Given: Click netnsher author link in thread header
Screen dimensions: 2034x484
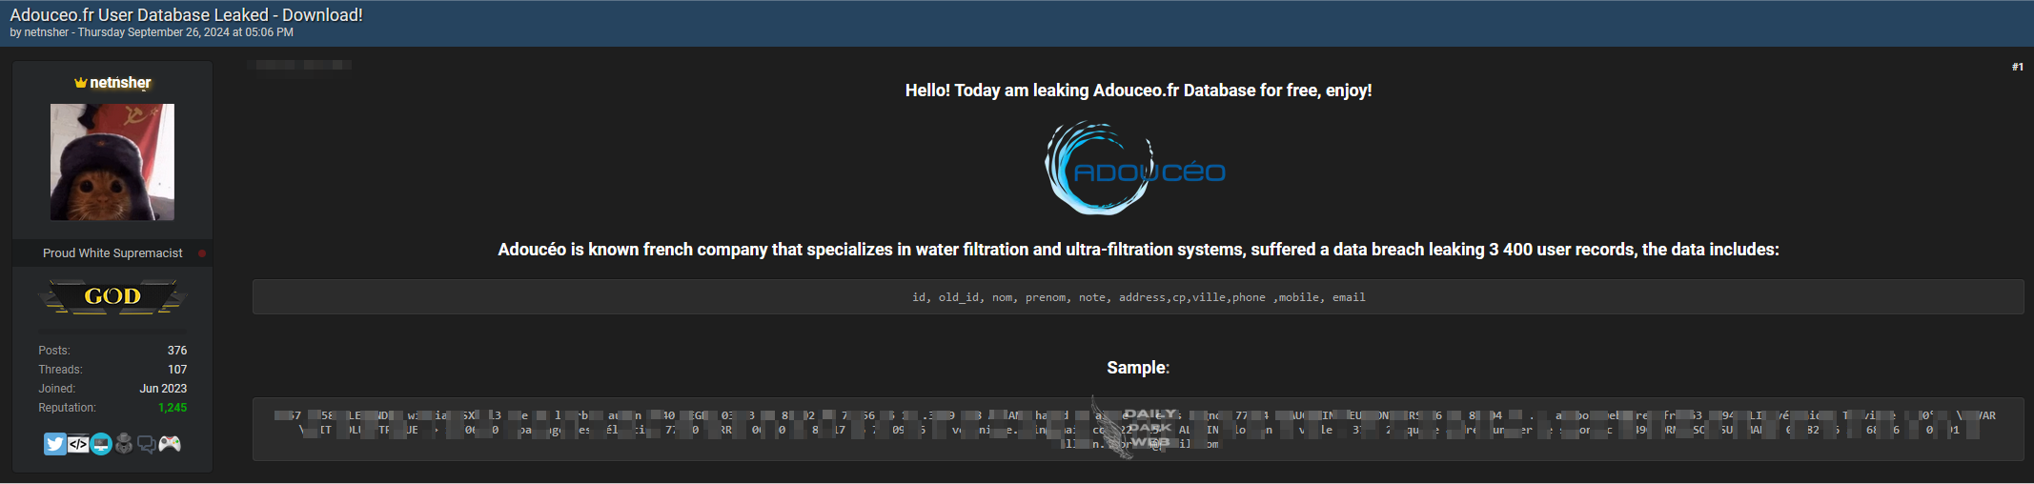Looking at the screenshot, I should [x=47, y=32].
